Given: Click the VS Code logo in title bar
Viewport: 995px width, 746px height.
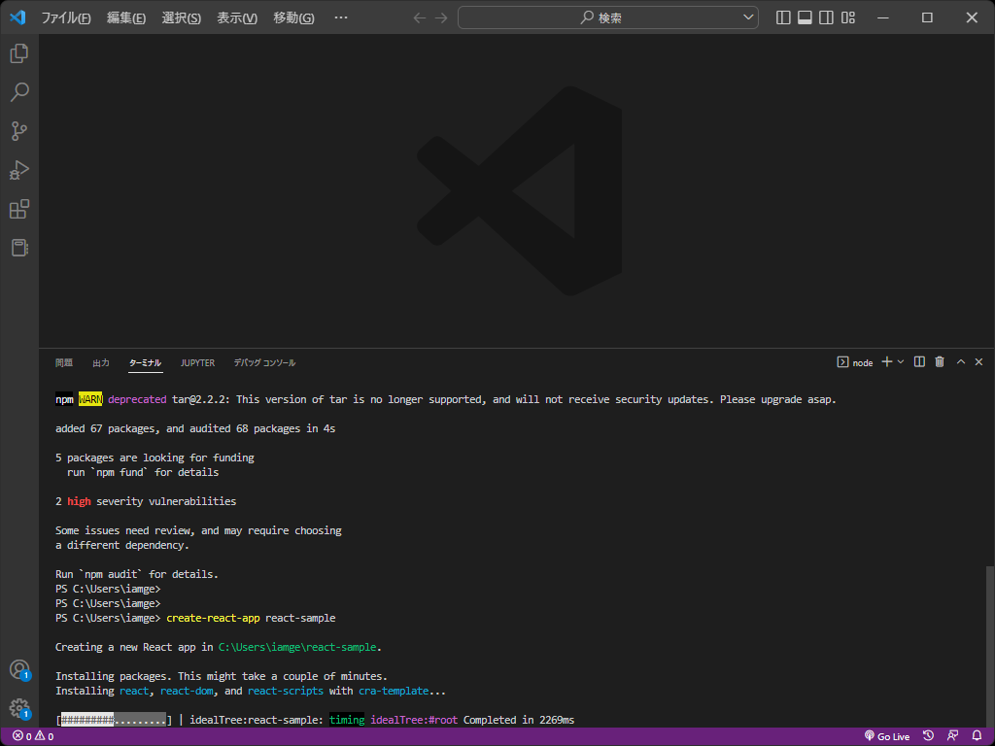Looking at the screenshot, I should [17, 17].
